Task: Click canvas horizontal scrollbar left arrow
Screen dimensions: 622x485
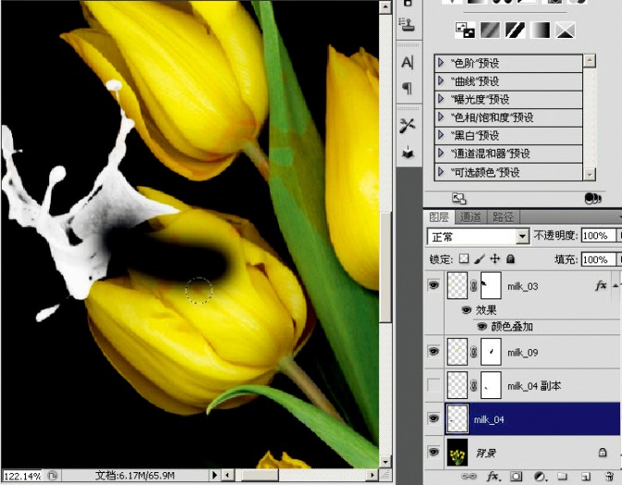Action: point(227,475)
